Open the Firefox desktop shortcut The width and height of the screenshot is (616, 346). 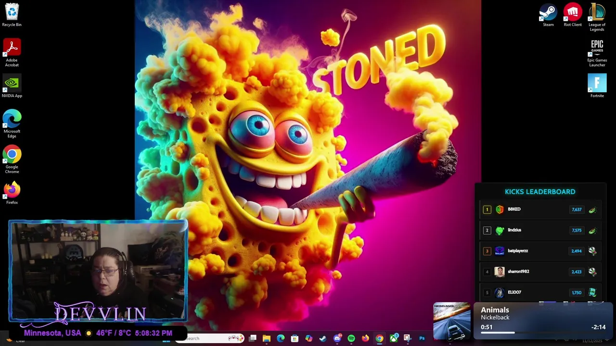click(12, 193)
